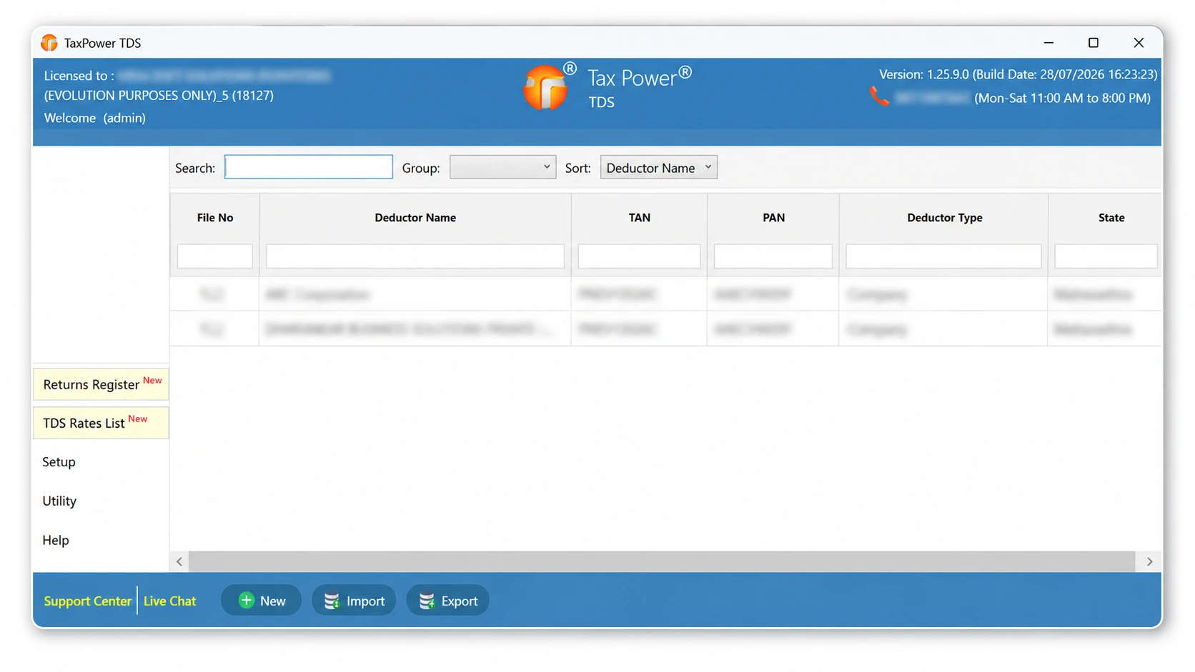Open the Sort Deductor Name dropdown
This screenshot has height=672, width=1195.
(x=658, y=167)
